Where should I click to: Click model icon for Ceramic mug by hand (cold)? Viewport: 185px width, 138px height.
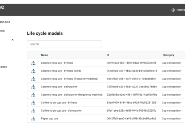tap(33, 71)
